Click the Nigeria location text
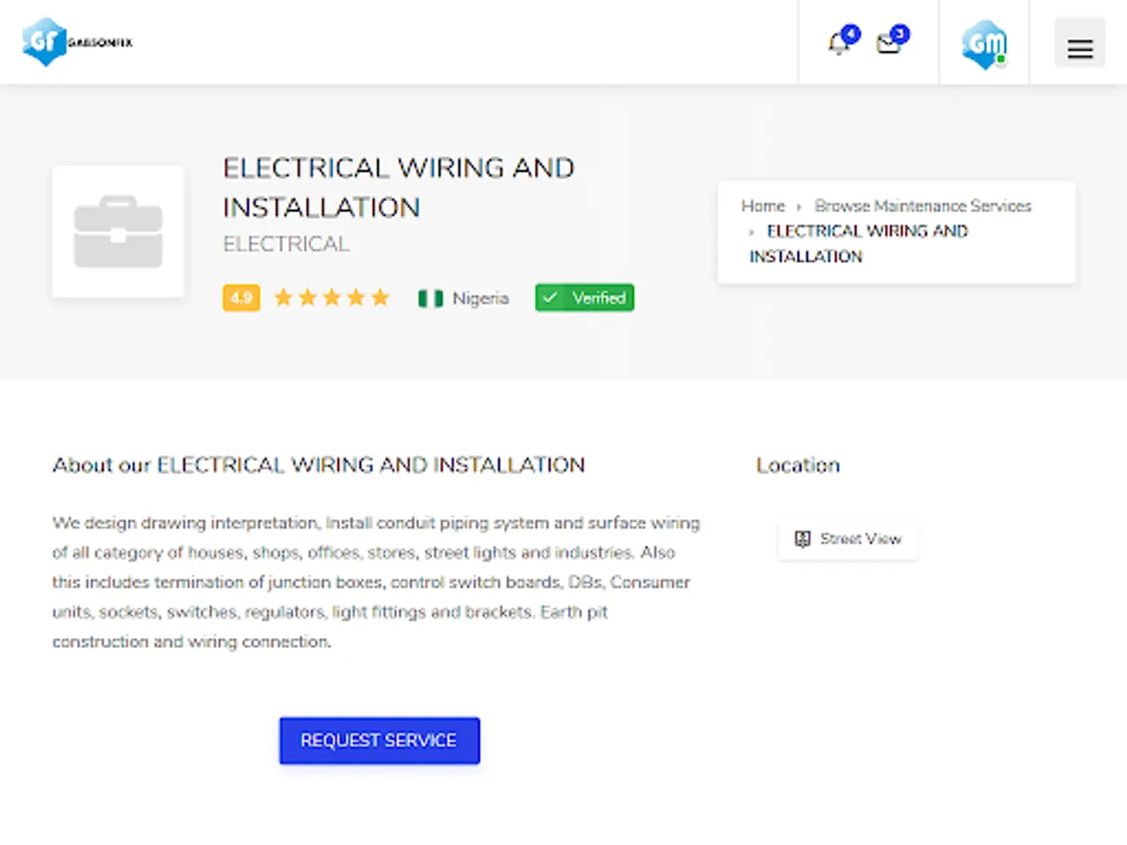The width and height of the screenshot is (1127, 845). coord(480,299)
